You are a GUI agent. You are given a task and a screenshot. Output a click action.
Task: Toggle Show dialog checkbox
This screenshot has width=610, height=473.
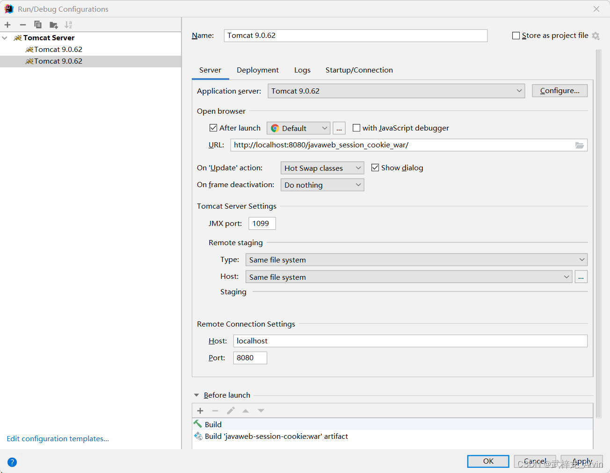coord(375,167)
